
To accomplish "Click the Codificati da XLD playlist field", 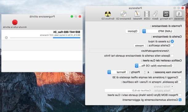I will pyautogui.click(x=128, y=90).
